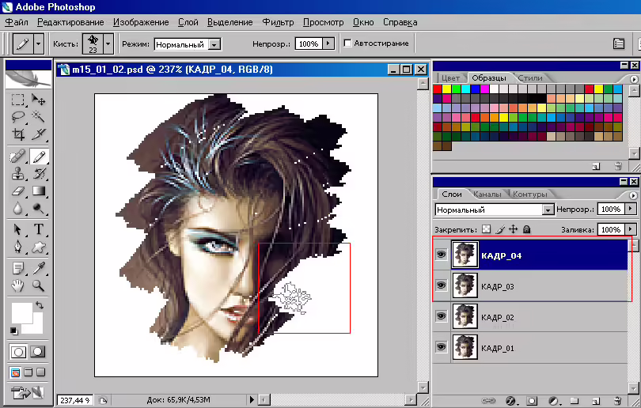Viewport: 641px width, 408px height.
Task: Select the Magic Wand tool
Action: [x=39, y=117]
